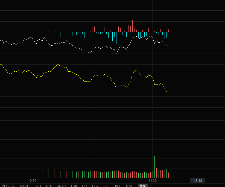Click the 11:30 time axis label
225x187 pixels.
click(153, 181)
